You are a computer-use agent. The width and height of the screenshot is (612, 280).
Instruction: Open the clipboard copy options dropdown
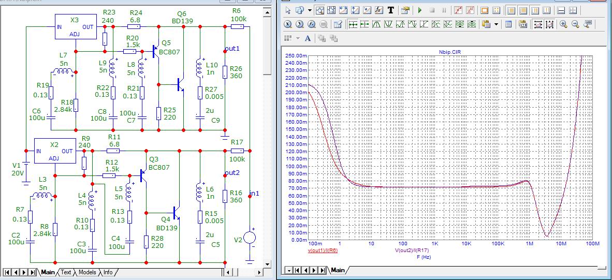point(496,24)
